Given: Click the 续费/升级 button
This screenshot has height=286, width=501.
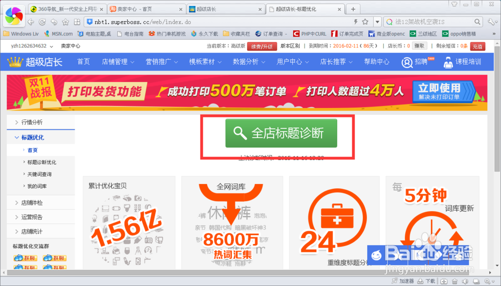Looking at the screenshot, I should (262, 46).
